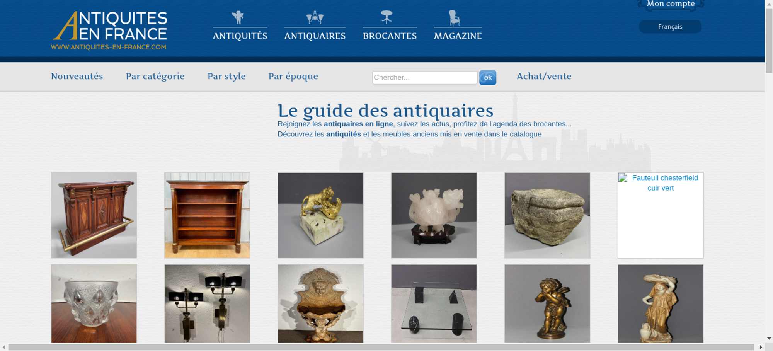Open the wooden bar counter thumbnail
This screenshot has height=351, width=773.
pos(94,215)
